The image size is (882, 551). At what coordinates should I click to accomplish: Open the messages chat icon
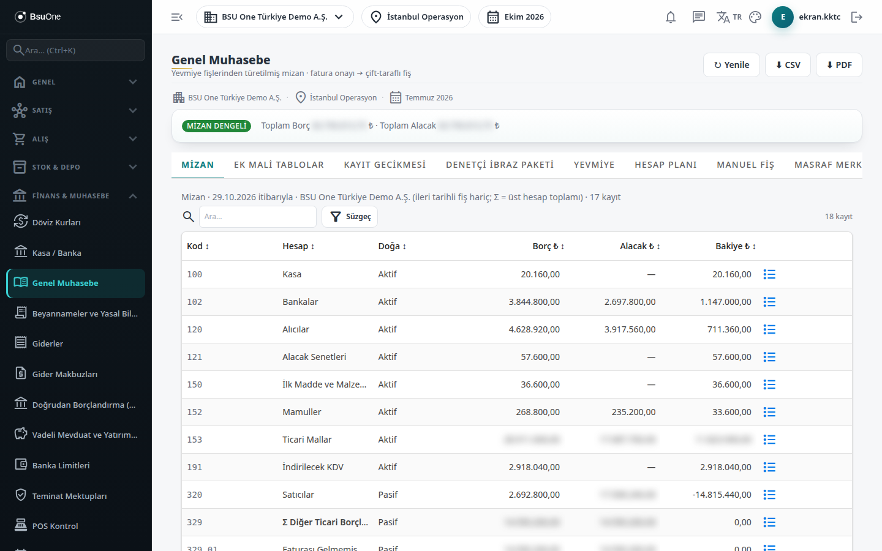point(699,17)
